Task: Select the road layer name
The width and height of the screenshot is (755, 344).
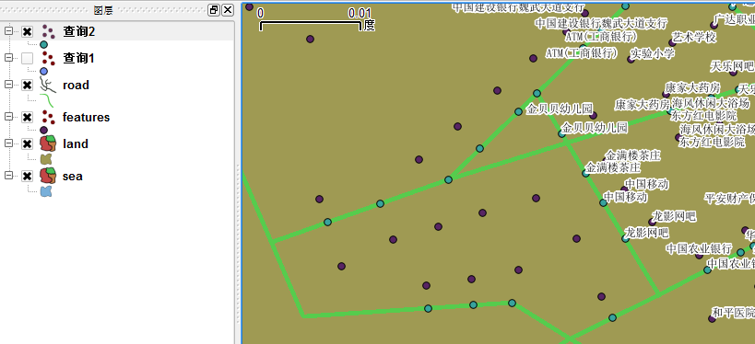Action: pos(77,85)
